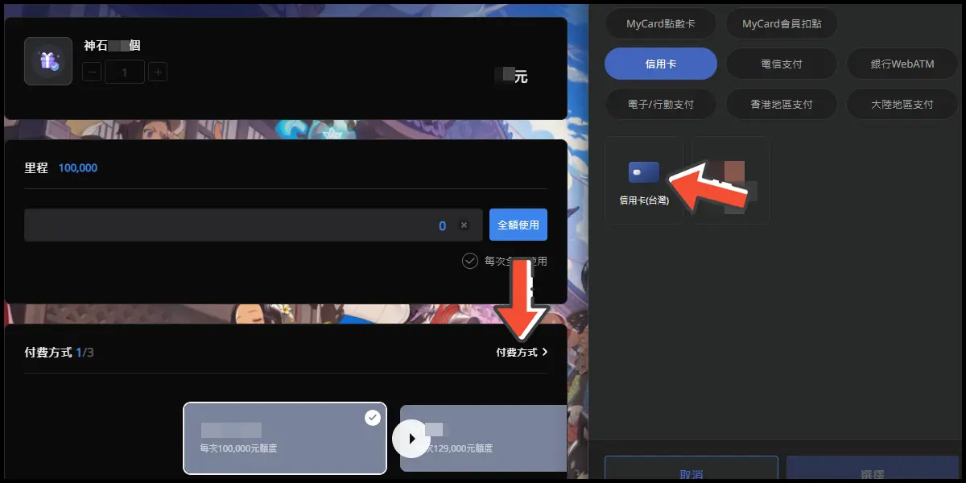The image size is (966, 483).
Task: Click the gift item icon for 神石
Action: pyautogui.click(x=48, y=61)
